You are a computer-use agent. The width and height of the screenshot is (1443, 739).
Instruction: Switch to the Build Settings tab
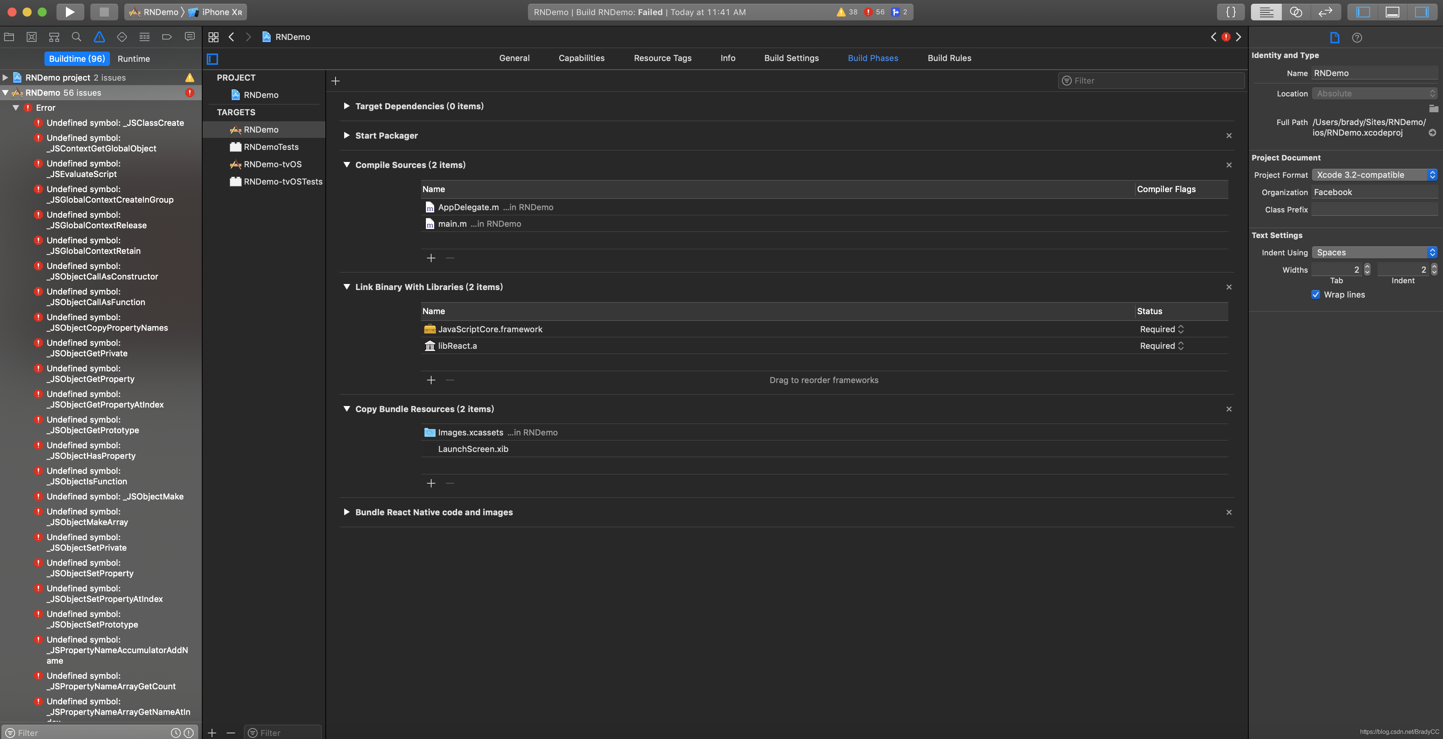pos(791,58)
